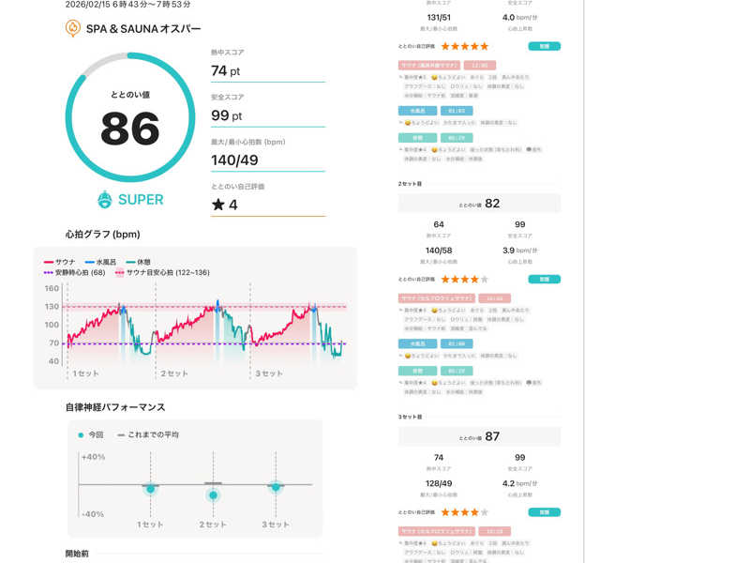Toggle the サウナ legend in heart rate graph
This screenshot has height=563, width=750.
tap(61, 262)
